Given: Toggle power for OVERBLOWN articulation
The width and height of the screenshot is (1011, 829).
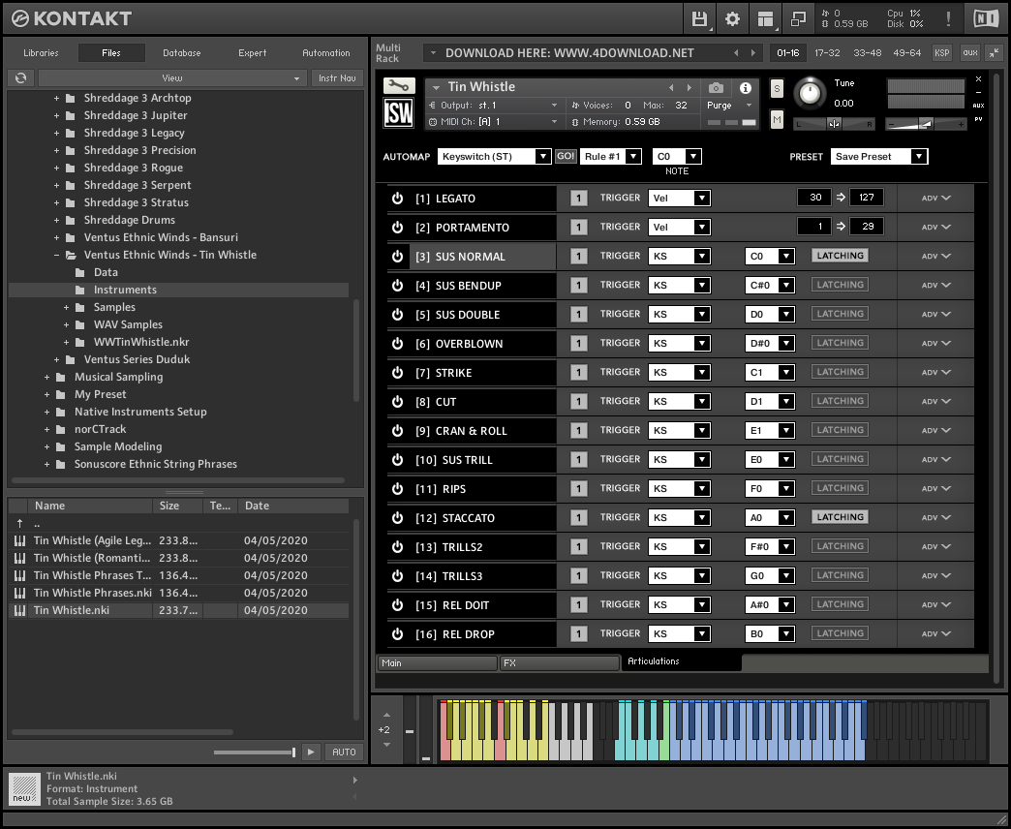Looking at the screenshot, I should point(398,344).
